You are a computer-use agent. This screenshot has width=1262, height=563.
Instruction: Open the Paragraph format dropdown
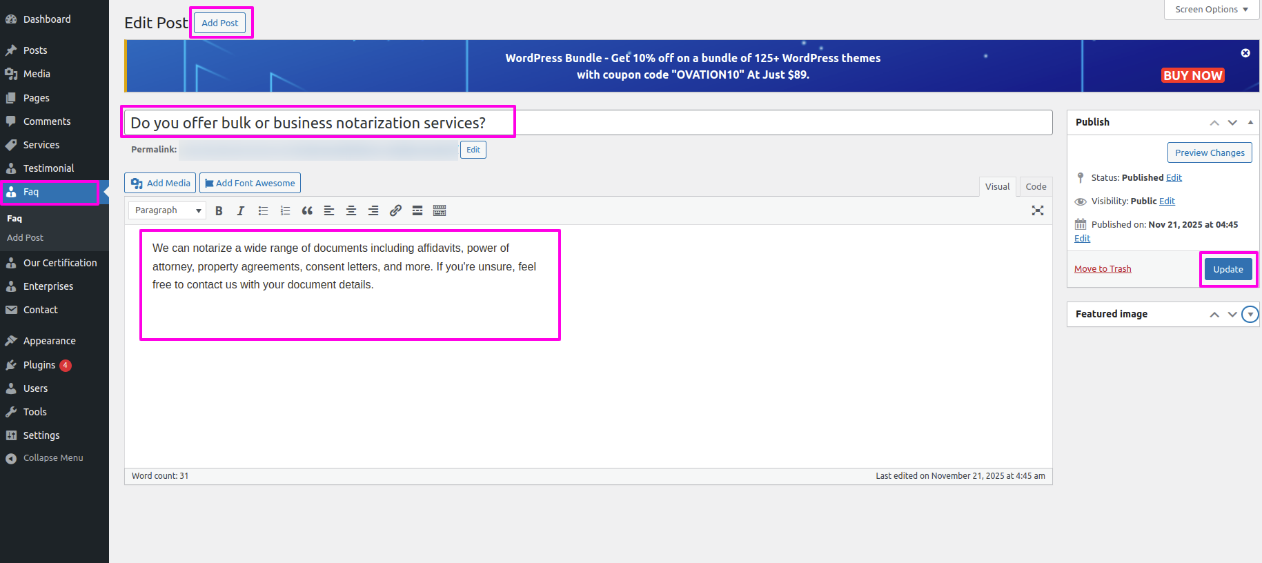pos(167,210)
